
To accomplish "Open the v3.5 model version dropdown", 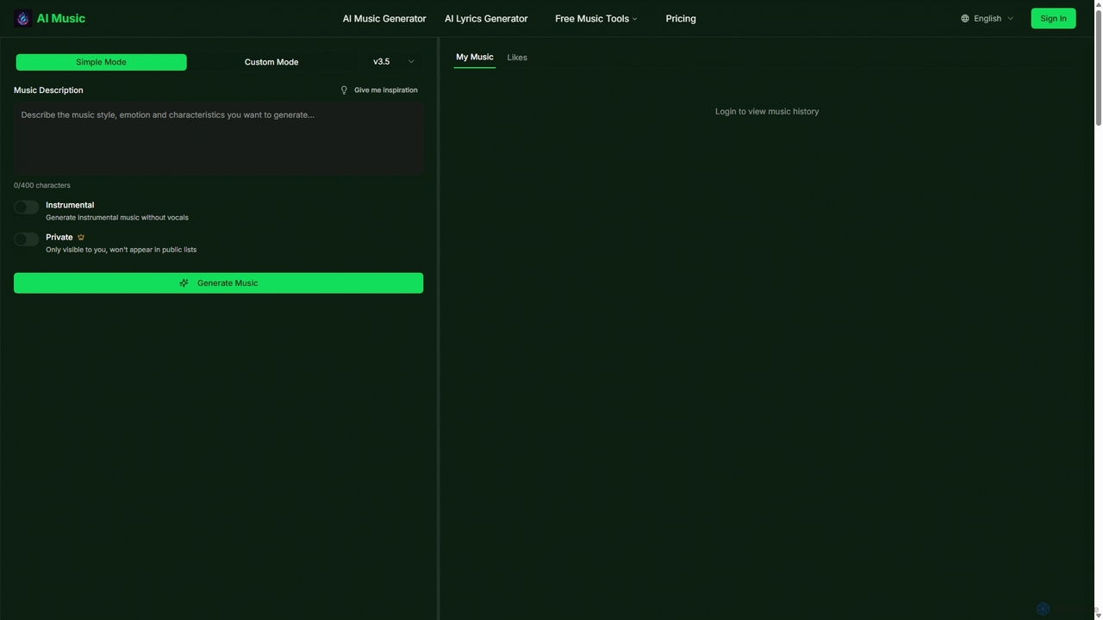I will click(393, 62).
